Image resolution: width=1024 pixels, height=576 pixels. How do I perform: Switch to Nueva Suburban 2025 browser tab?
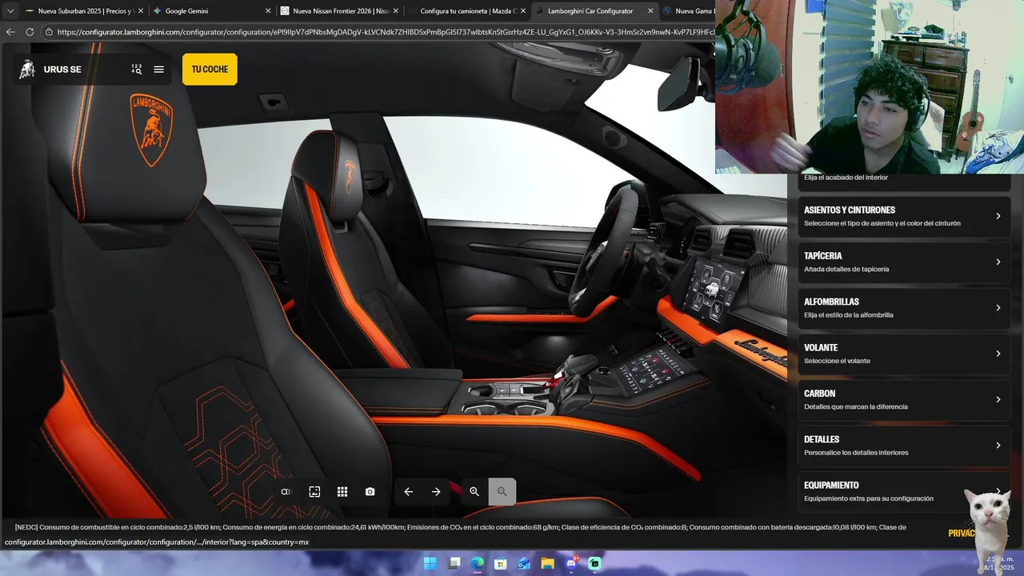click(83, 11)
